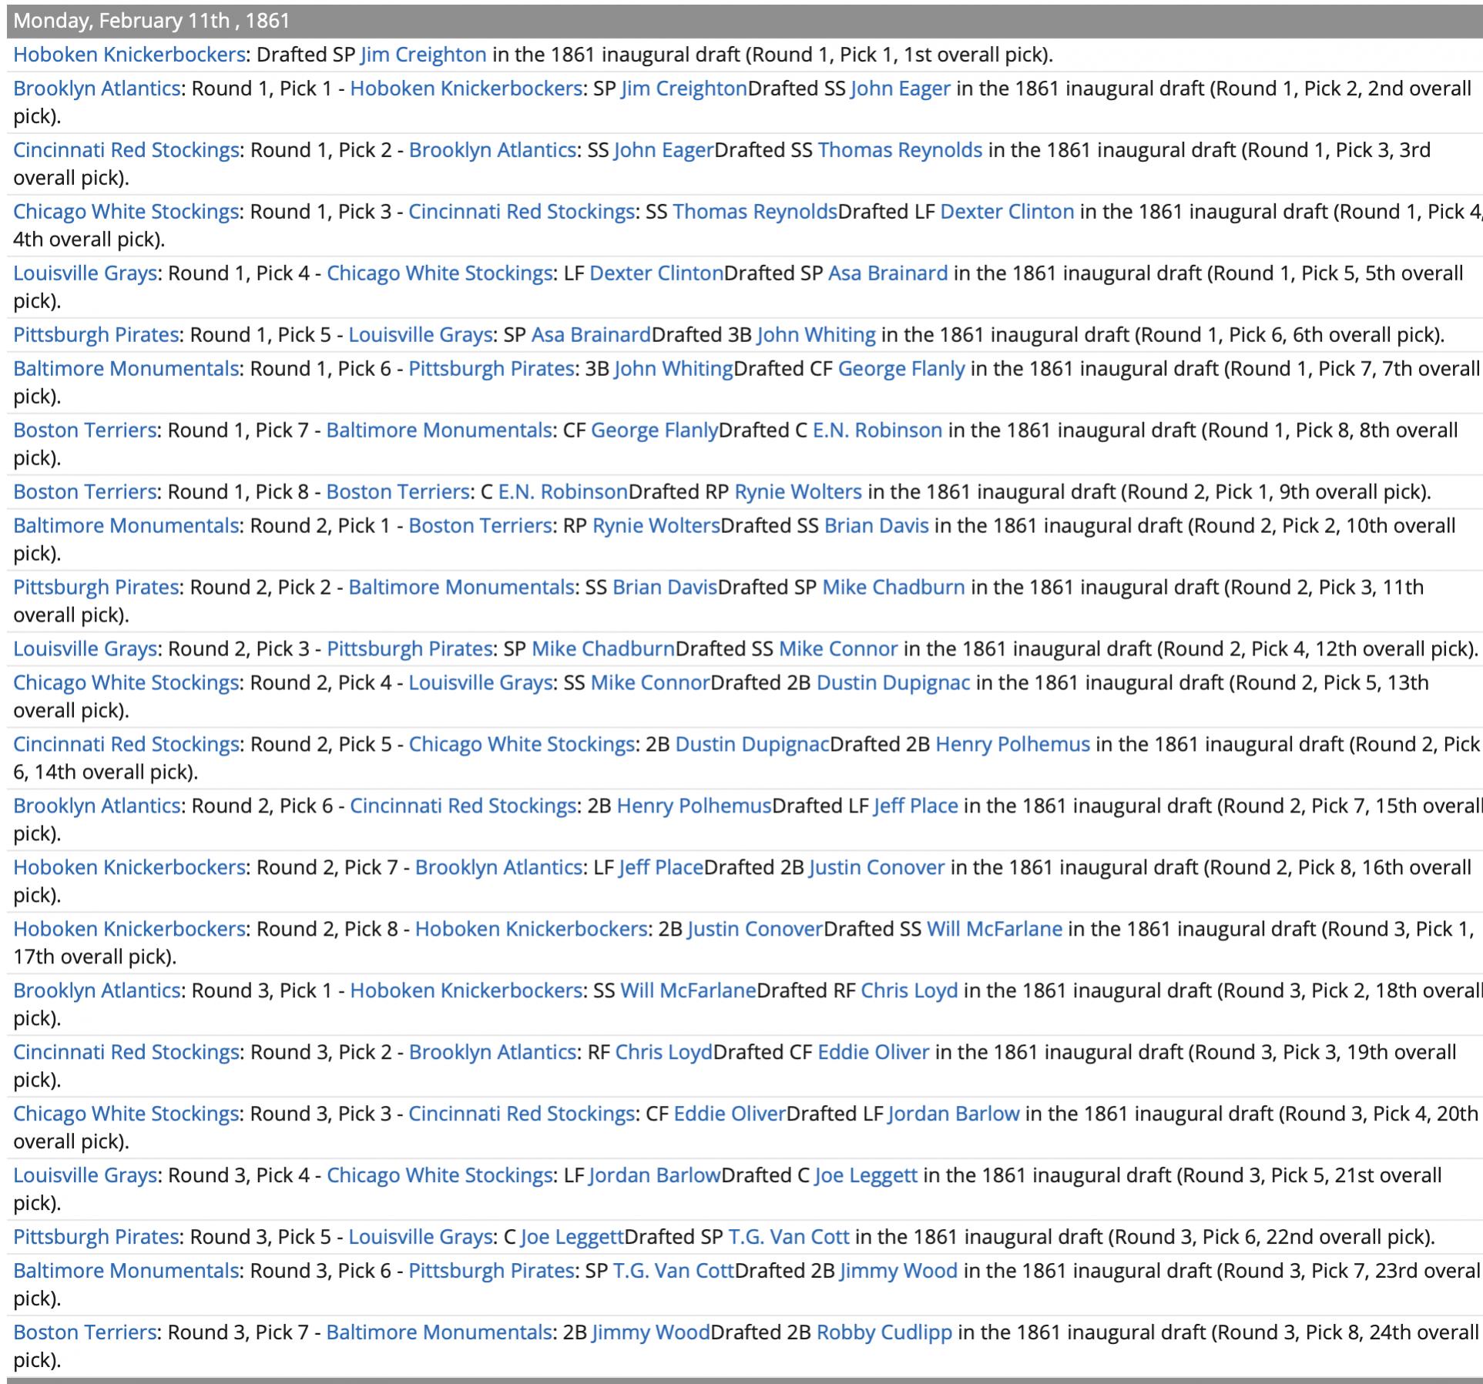The image size is (1483, 1384).
Task: Open E.N. Robinson drafted C link
Action: [877, 431]
